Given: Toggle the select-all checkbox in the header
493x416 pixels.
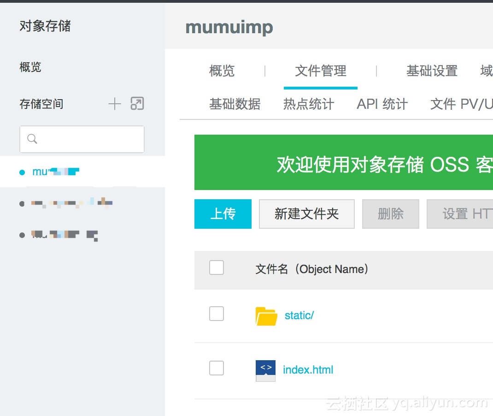Looking at the screenshot, I should pos(216,267).
